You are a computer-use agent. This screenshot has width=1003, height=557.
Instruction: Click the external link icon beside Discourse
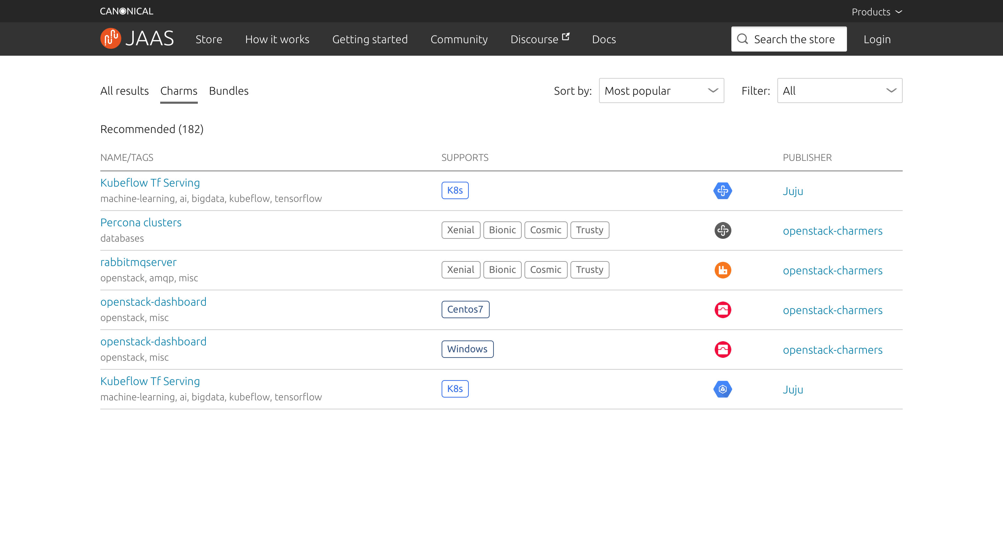coord(566,37)
